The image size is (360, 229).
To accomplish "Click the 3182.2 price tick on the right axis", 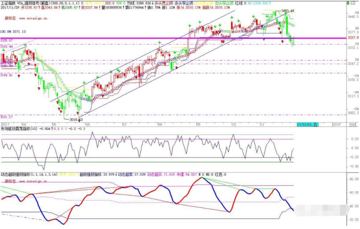I will (353, 80).
